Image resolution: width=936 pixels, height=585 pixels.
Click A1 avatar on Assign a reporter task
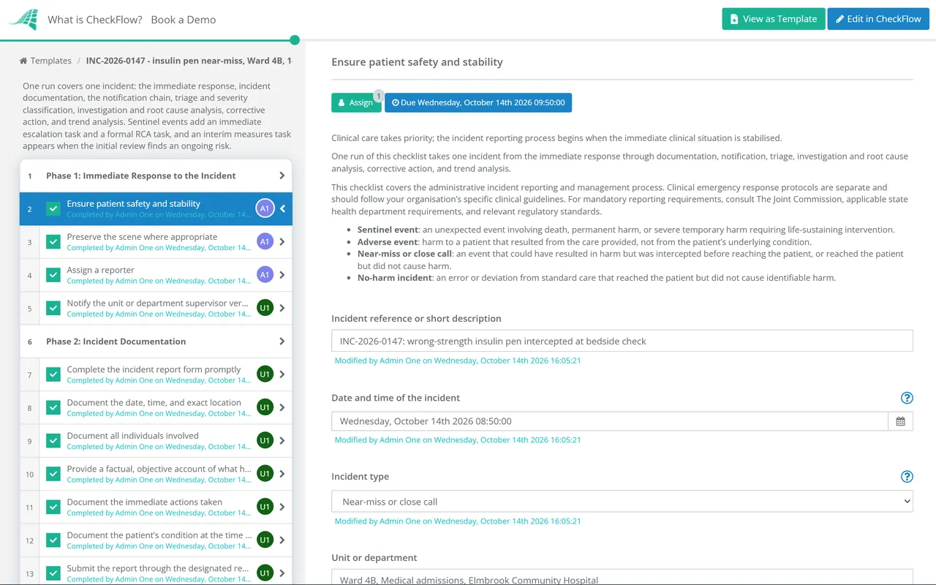[x=265, y=275]
